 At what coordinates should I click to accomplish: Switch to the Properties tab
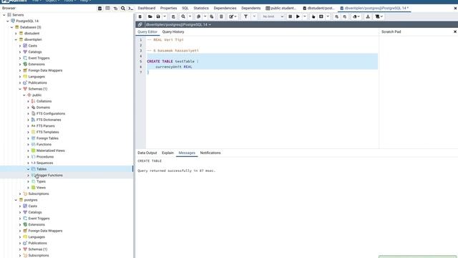click(x=169, y=8)
